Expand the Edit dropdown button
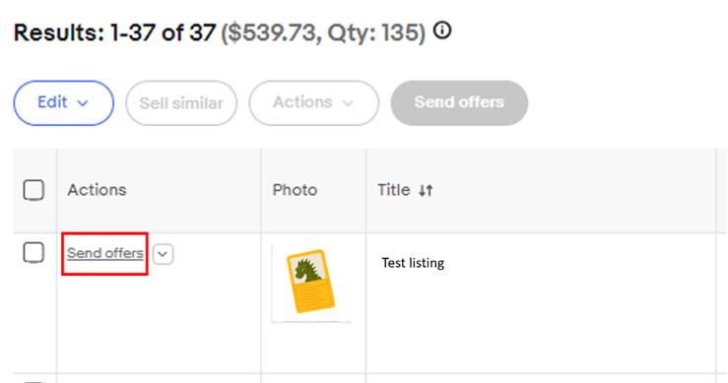The width and height of the screenshot is (728, 383). point(64,103)
